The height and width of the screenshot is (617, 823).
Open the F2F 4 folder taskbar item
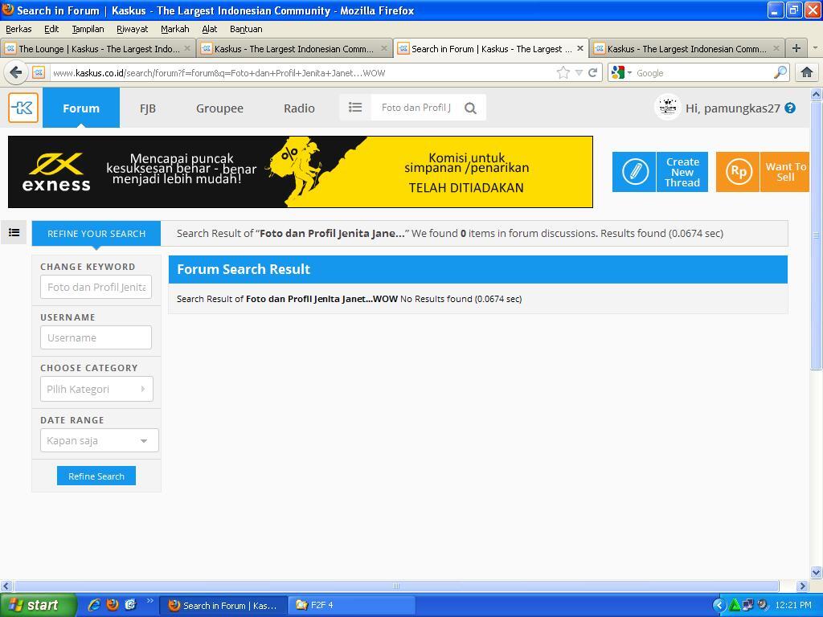point(350,605)
